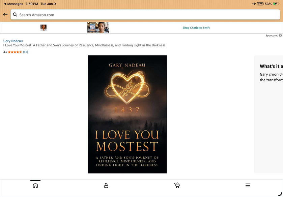Tap the back arrow beside the search bar

pyautogui.click(x=5, y=15)
